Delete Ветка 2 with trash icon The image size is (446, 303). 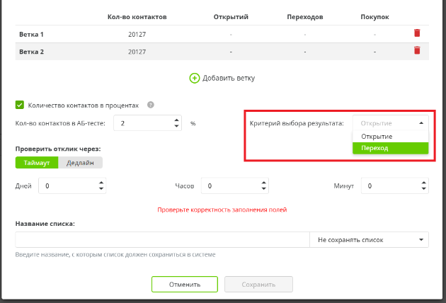[x=417, y=51]
